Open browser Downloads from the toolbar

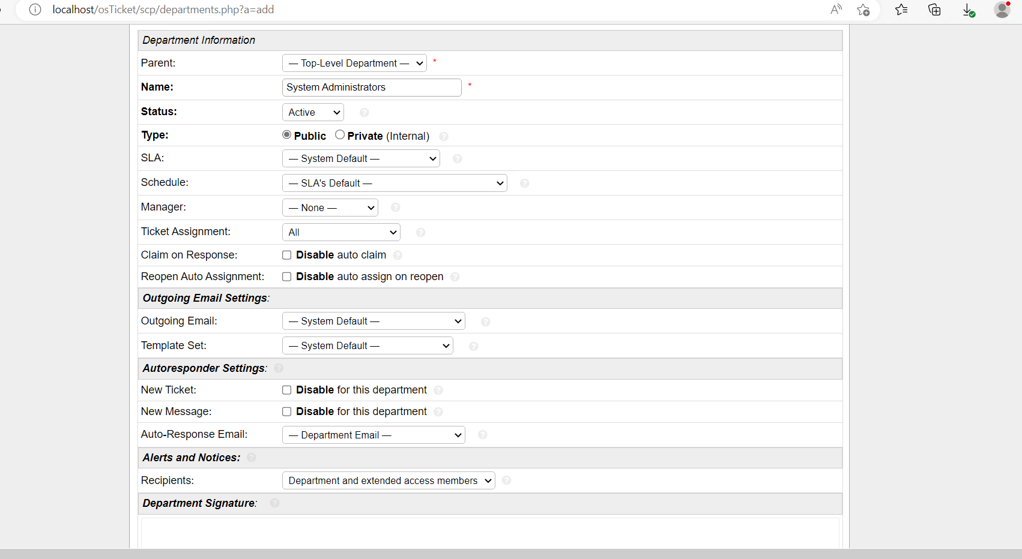point(967,10)
